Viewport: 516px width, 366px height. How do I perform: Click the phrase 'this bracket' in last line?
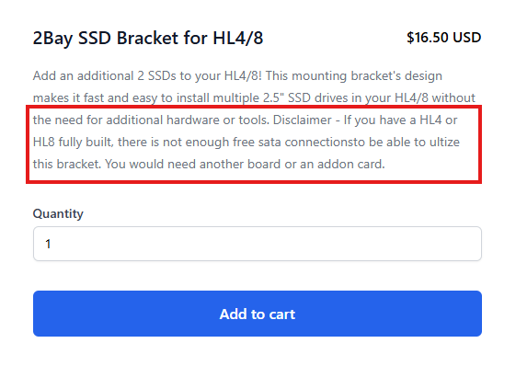pyautogui.click(x=67, y=164)
